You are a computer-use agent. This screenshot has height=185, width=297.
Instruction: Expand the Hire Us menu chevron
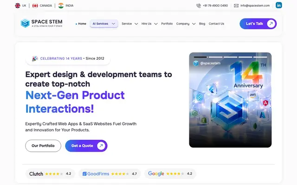coord(156,24)
